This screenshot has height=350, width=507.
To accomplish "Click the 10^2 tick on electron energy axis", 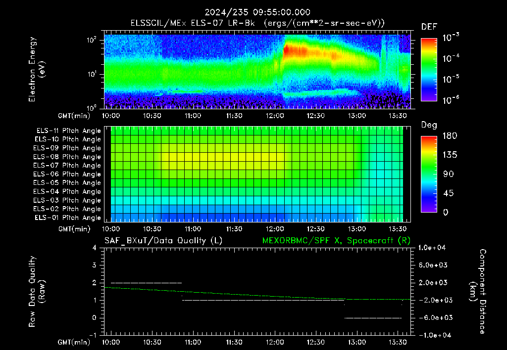I will [x=92, y=40].
